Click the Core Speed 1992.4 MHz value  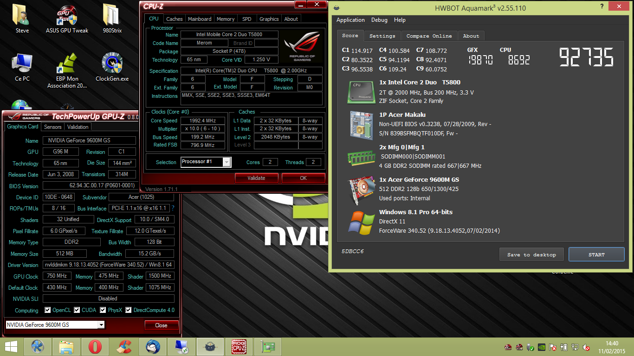pos(203,121)
